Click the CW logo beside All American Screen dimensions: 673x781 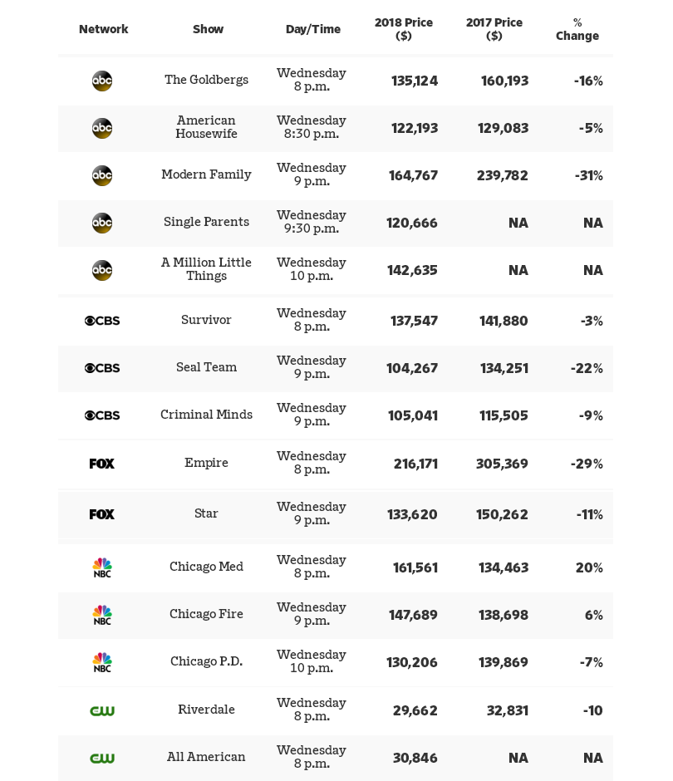[102, 758]
